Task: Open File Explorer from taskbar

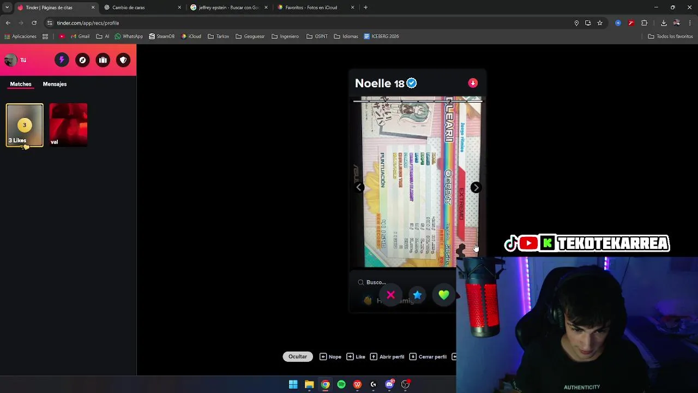Action: (309, 384)
